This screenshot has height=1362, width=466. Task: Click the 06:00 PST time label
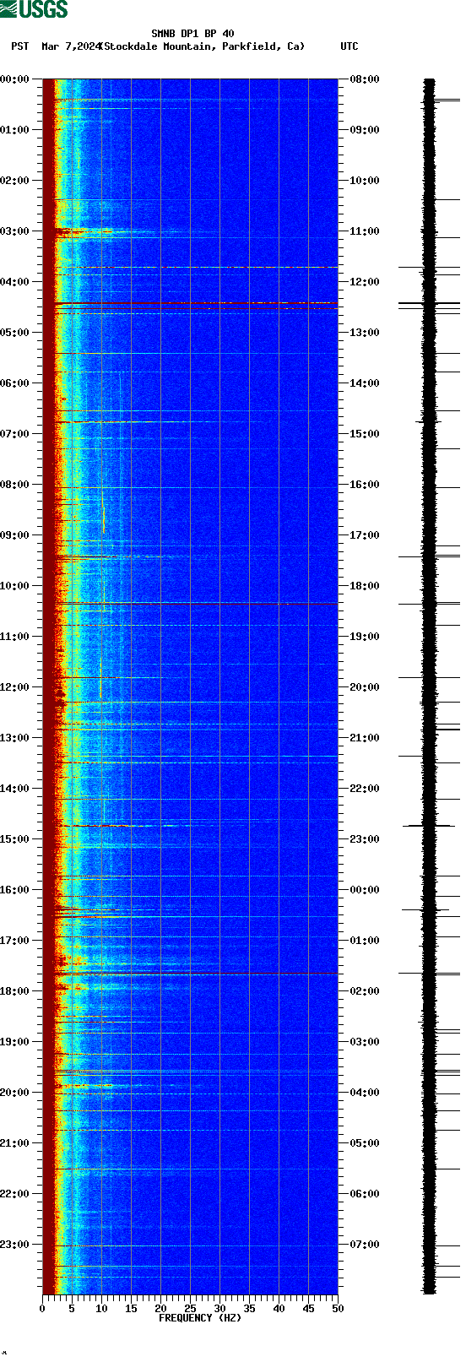pyautogui.click(x=15, y=383)
